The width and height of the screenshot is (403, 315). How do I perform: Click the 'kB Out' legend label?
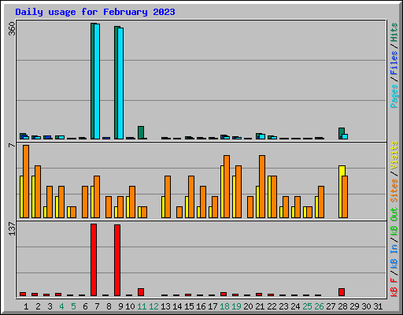394,222
